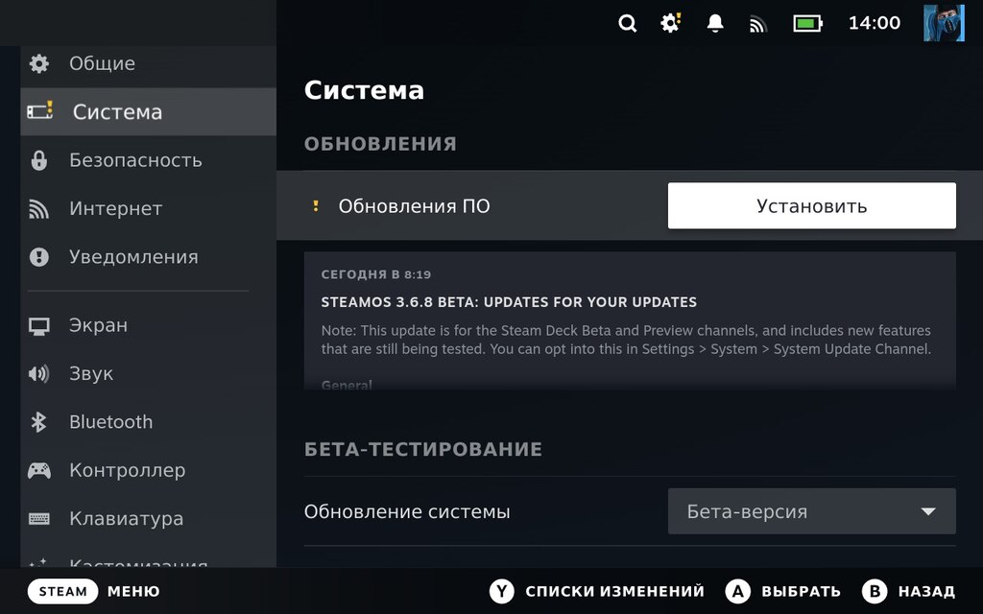
Task: Click lock icon beside Безопасность
Action: (x=38, y=160)
